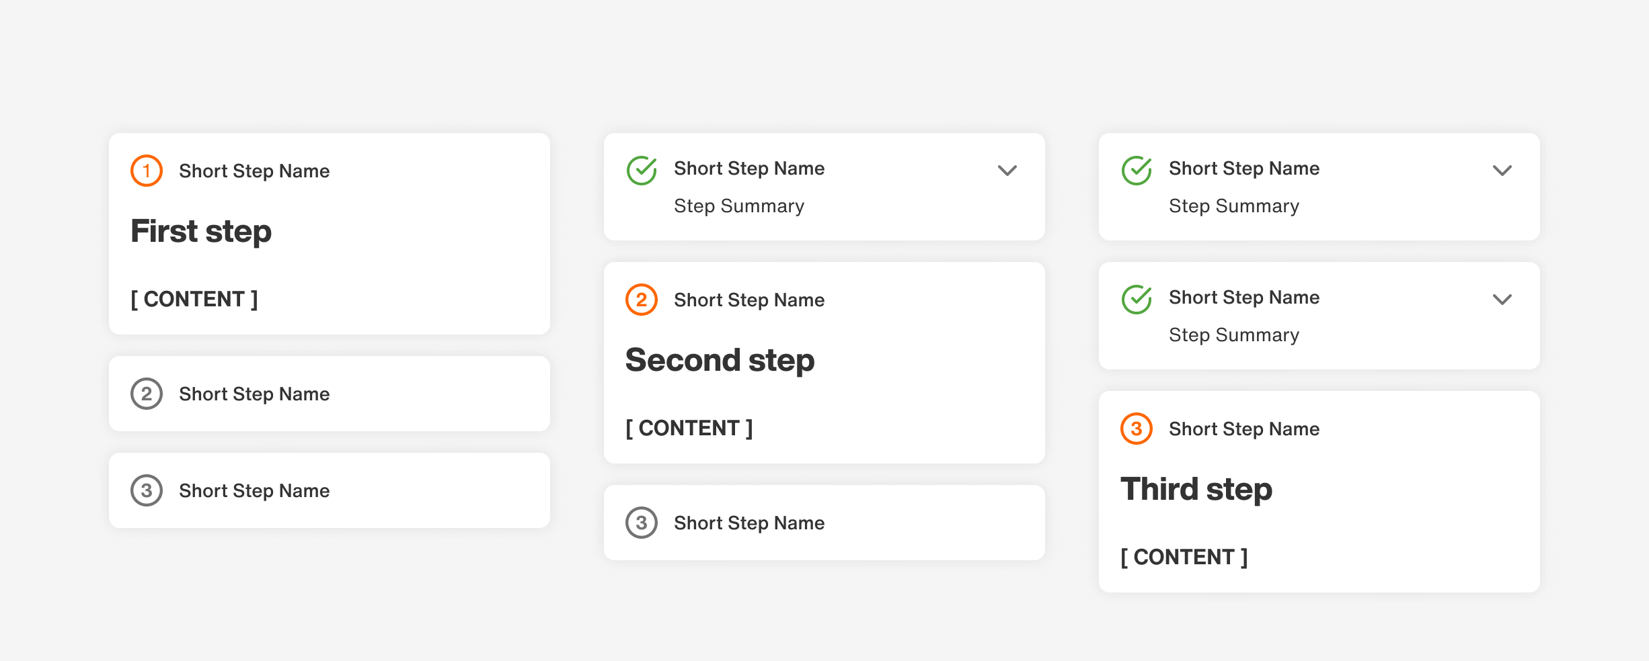Click gray step 2 icon in left column
The image size is (1649, 661).
[x=147, y=394]
